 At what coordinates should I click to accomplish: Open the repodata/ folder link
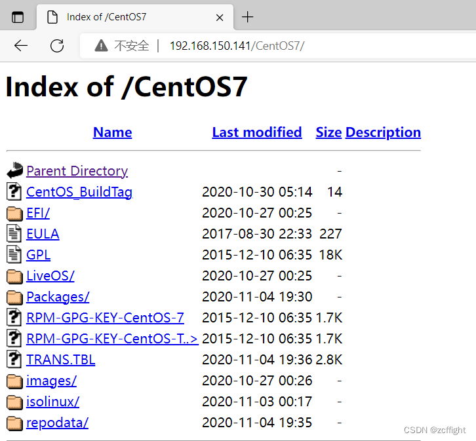point(58,423)
